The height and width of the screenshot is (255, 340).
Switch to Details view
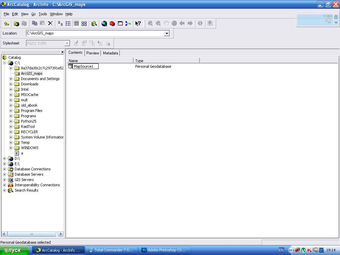coord(76,24)
